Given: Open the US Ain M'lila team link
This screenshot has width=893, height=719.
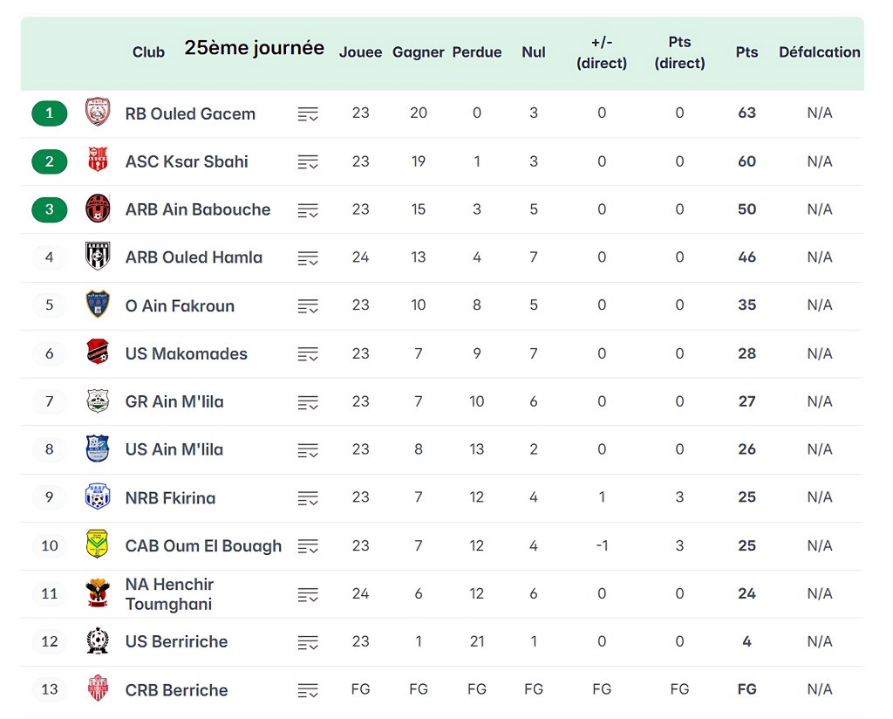Looking at the screenshot, I should coord(174,449).
